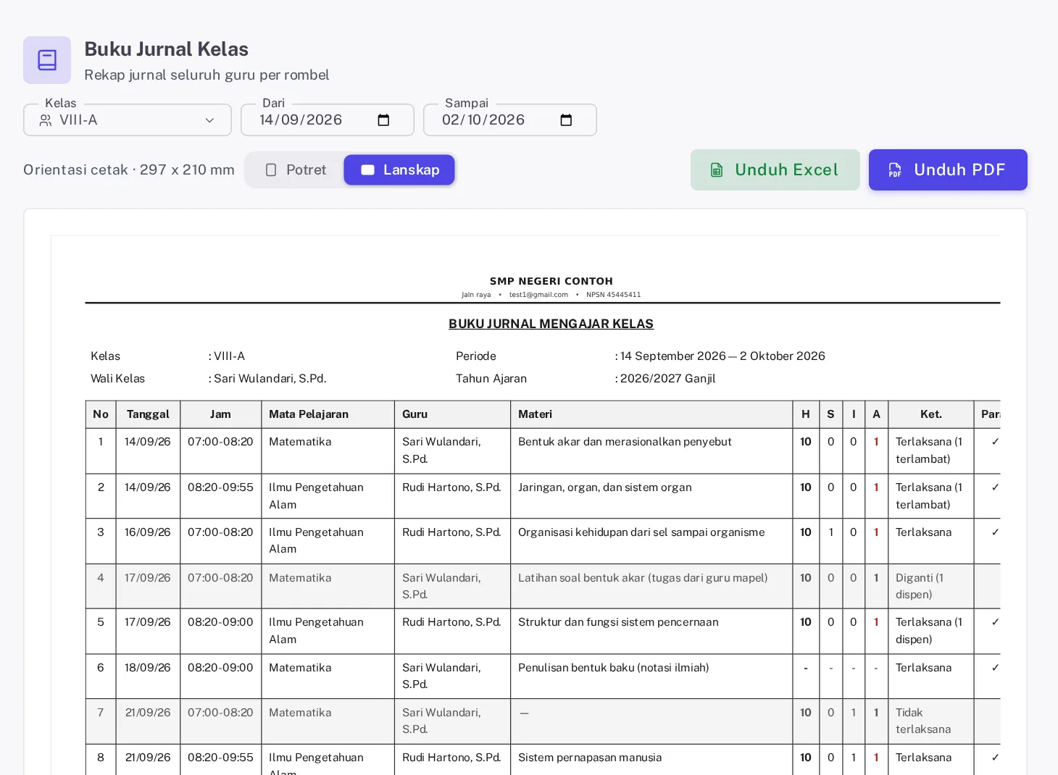
Task: Click the SMP NEGERI CONTOH school name
Action: (x=551, y=281)
